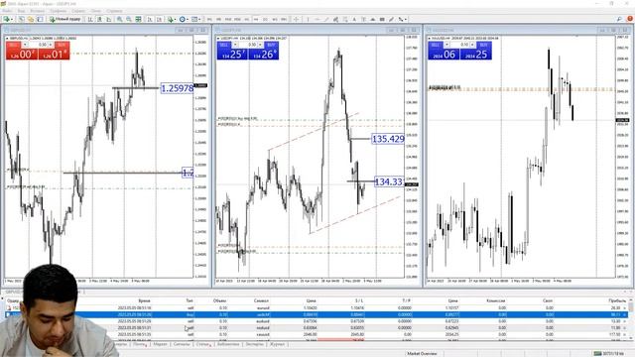This screenshot has height=357, width=635.
Task: Sort orders by Прибыль column header
Action: 617,300
